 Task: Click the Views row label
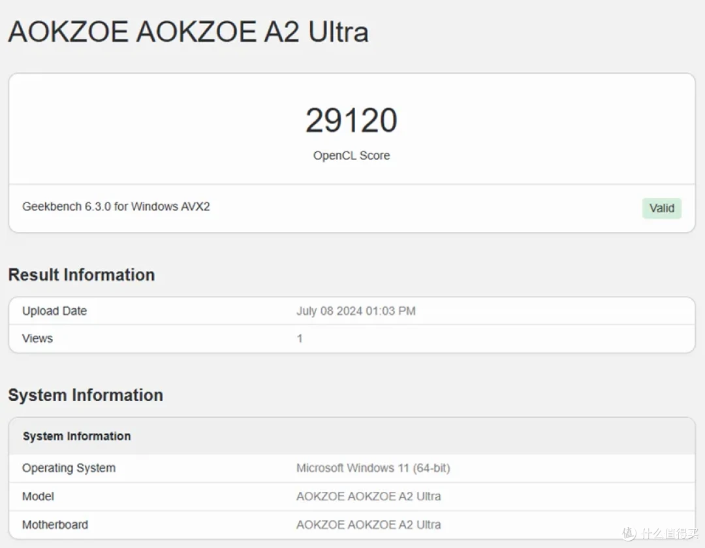coord(37,338)
